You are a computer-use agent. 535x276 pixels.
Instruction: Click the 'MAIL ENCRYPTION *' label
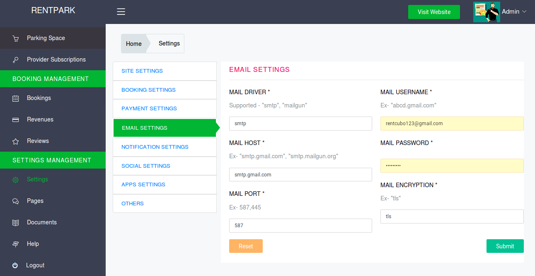tap(409, 185)
